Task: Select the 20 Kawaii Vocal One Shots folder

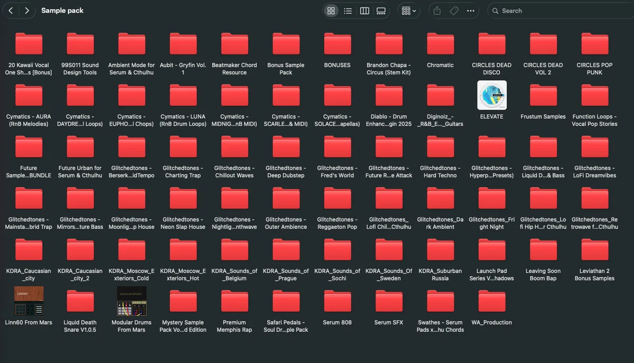Action: [29, 45]
